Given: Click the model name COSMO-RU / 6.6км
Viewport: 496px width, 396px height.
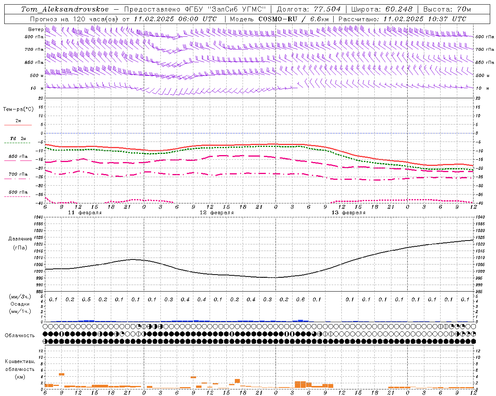Looking at the screenshot, I should click(x=294, y=19).
